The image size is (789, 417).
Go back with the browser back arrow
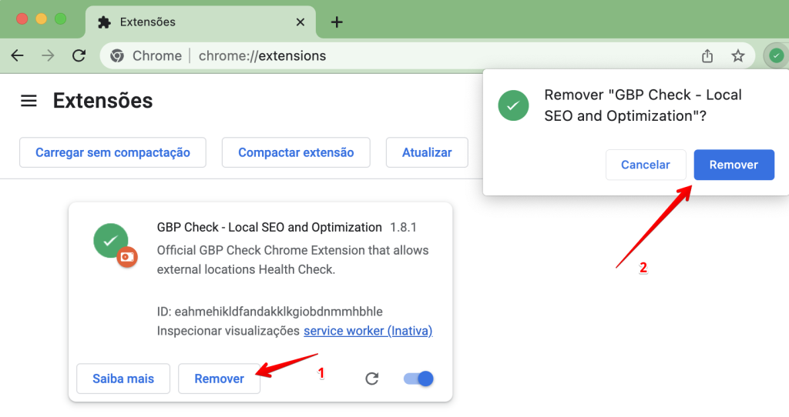pos(18,55)
